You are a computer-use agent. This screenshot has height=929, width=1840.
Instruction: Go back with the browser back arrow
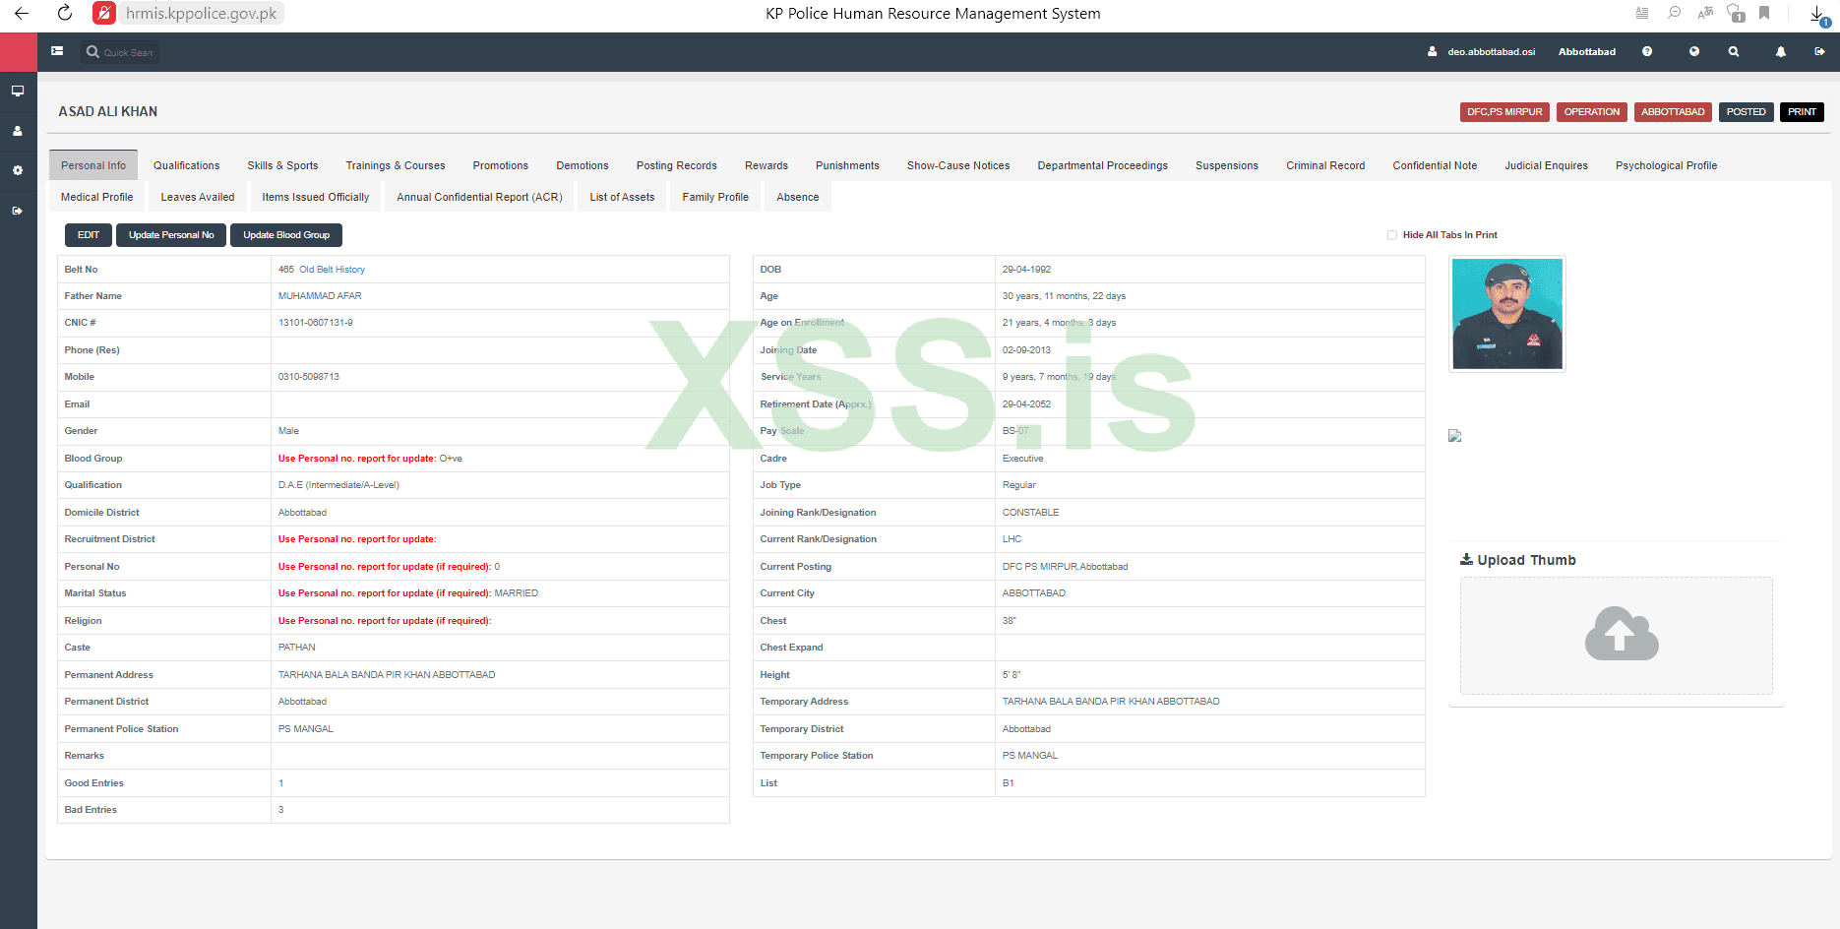(22, 14)
